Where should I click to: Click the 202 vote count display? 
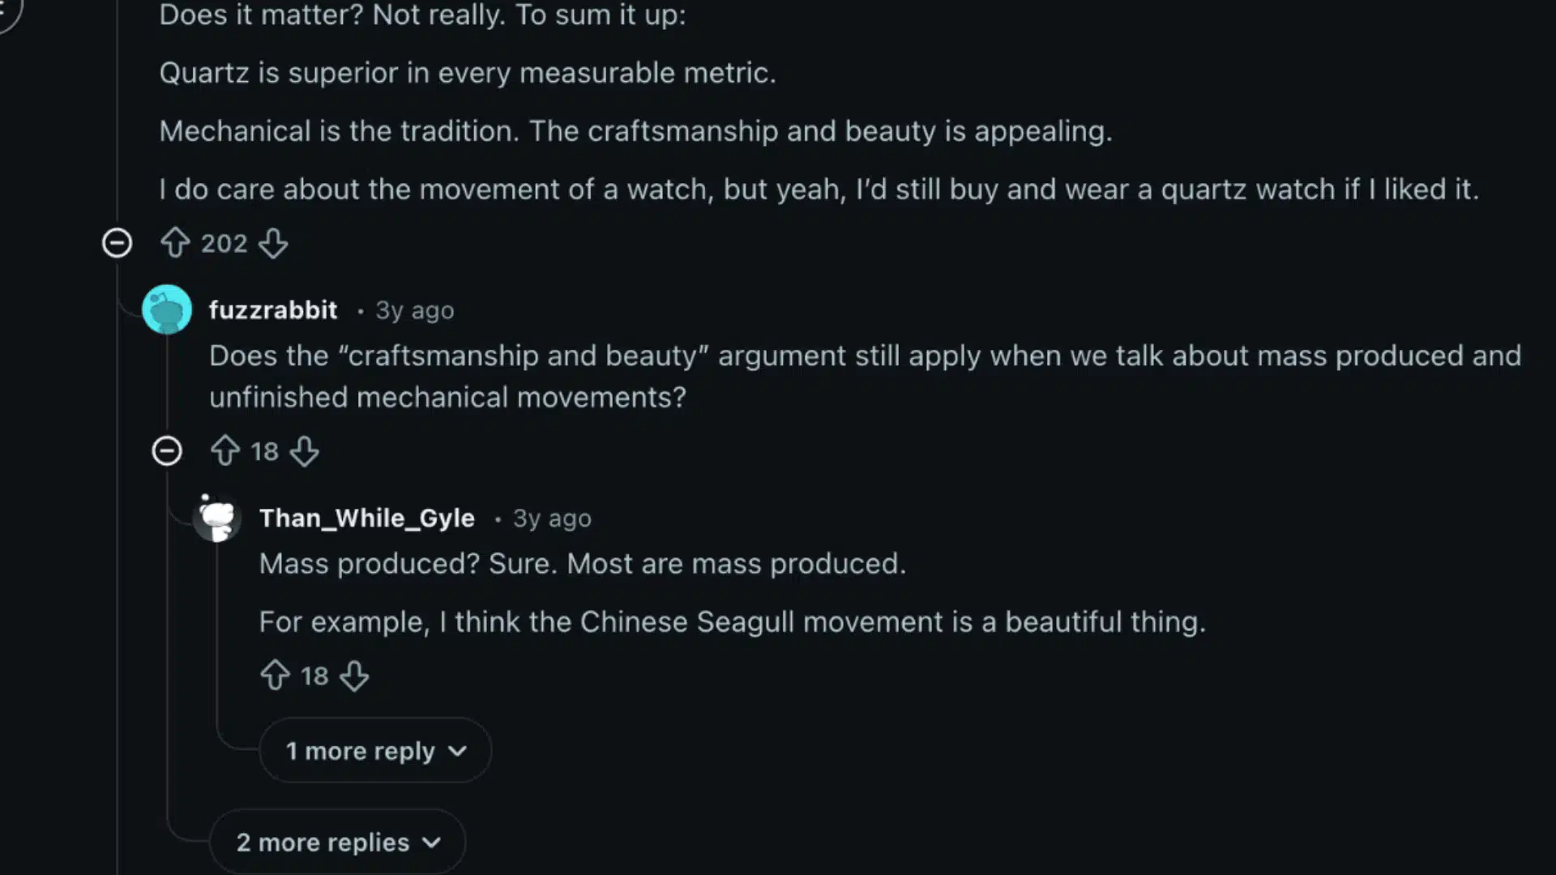[x=224, y=243]
